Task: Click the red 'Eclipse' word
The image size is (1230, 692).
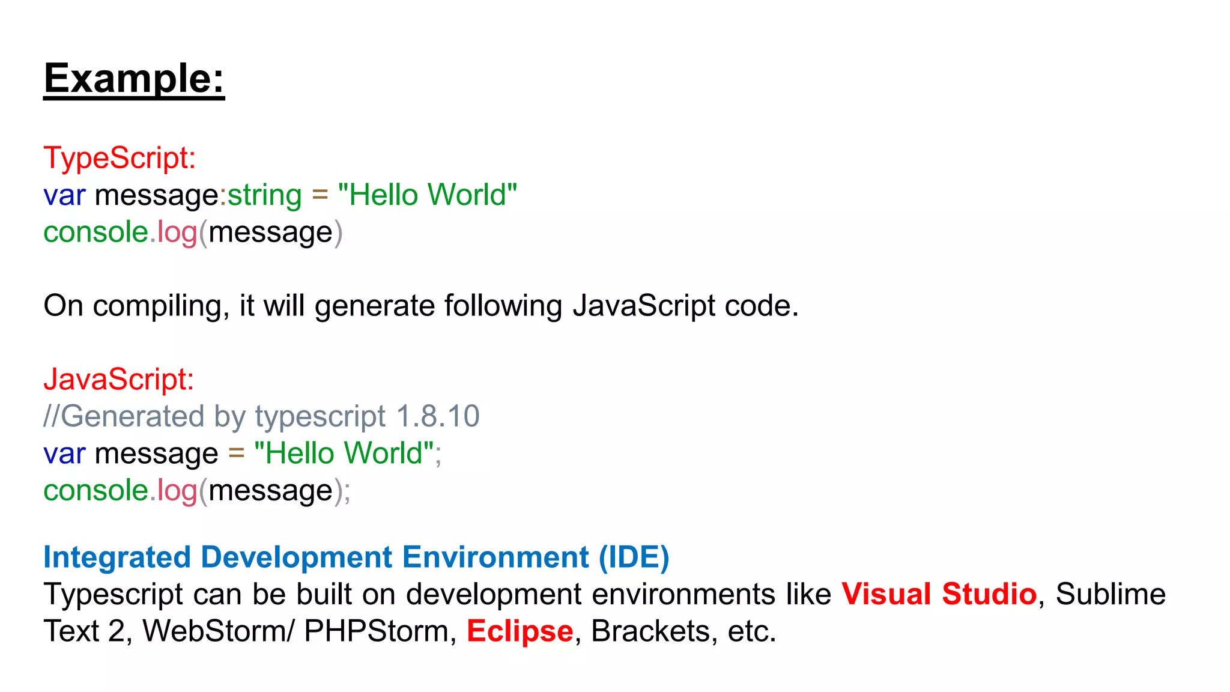Action: [520, 631]
